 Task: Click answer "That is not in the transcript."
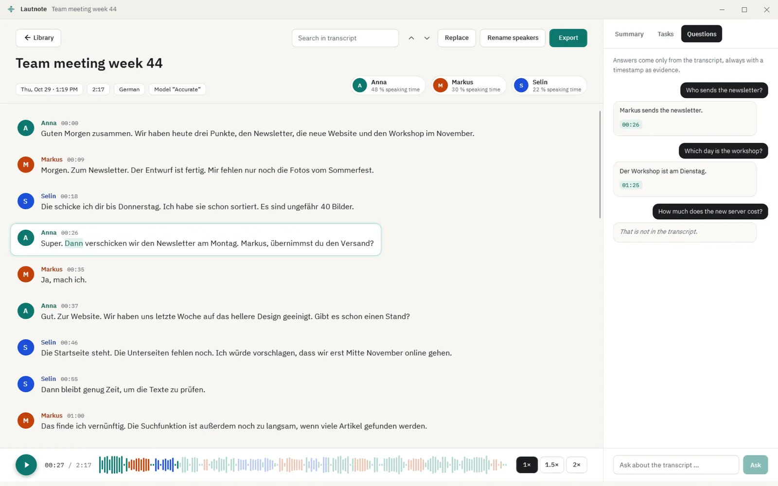[685, 232]
